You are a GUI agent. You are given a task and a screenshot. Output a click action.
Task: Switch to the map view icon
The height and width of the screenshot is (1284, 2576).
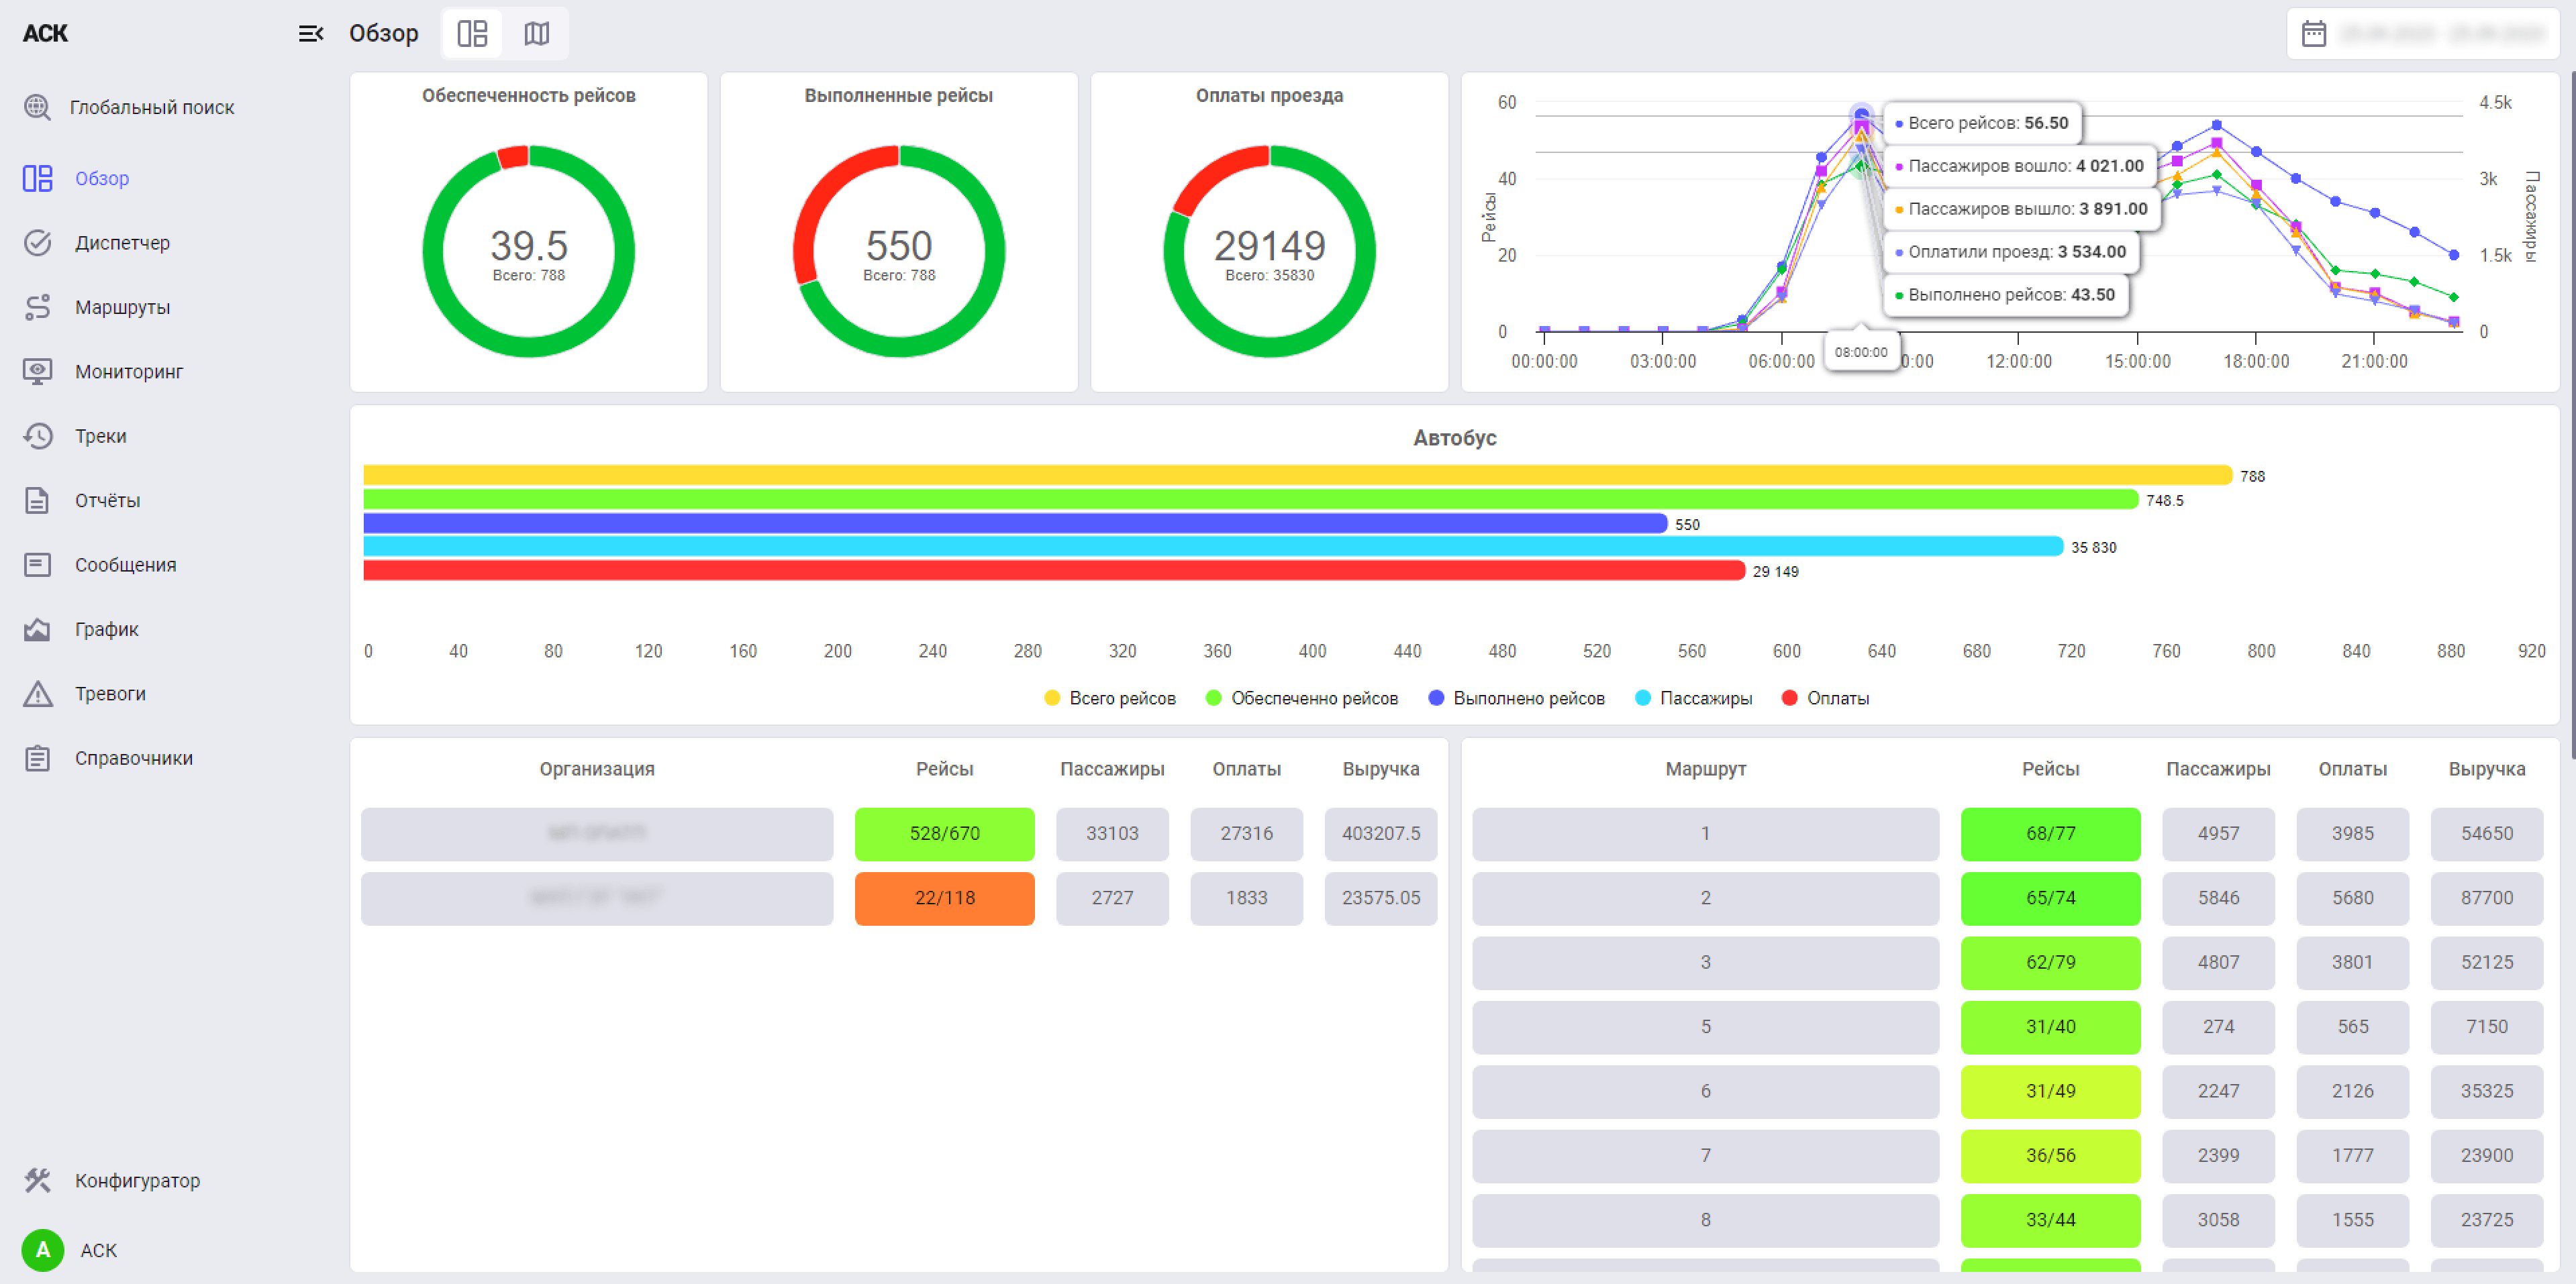537,34
